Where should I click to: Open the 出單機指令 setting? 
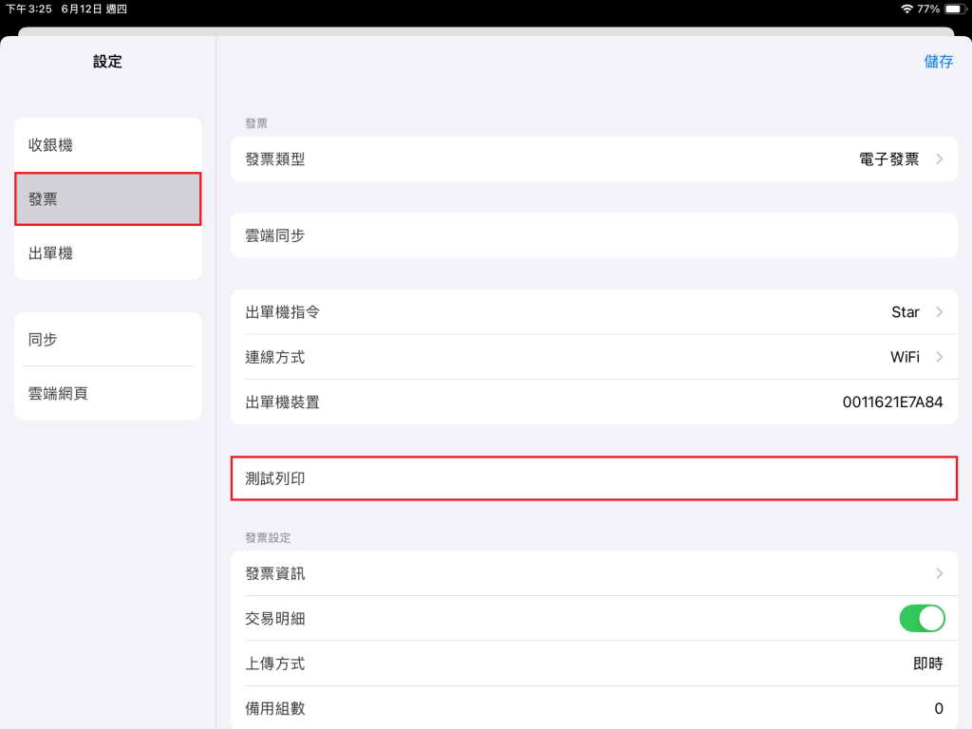coord(594,311)
